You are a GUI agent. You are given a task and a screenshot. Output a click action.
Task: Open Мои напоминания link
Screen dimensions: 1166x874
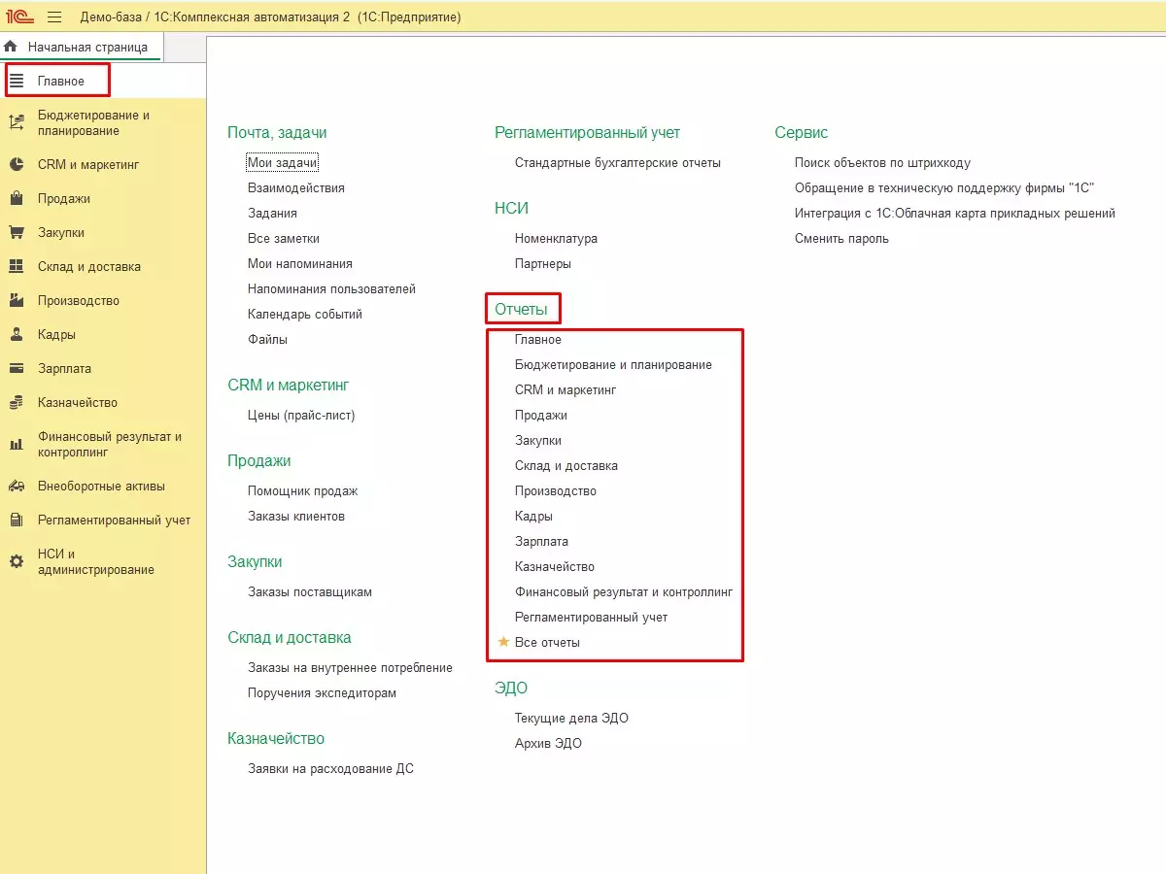[300, 264]
